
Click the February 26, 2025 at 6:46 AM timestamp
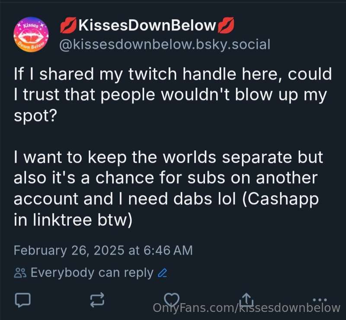(103, 250)
